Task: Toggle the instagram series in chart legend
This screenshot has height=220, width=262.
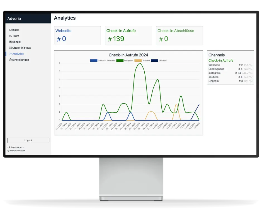Action: pyautogui.click(x=124, y=61)
